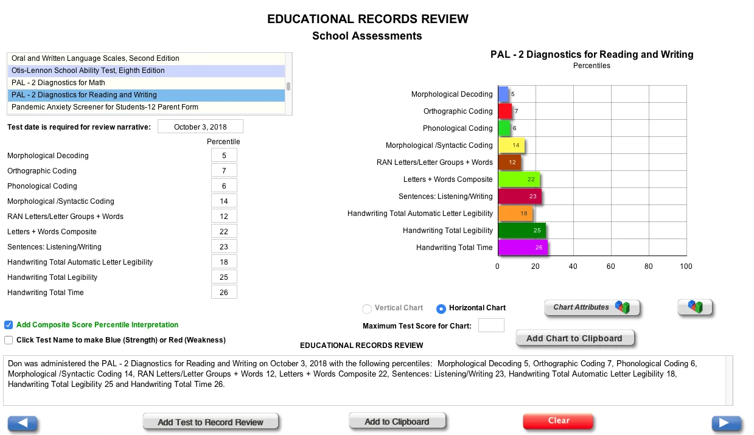Select the Vertical Chart radio button

point(367,308)
